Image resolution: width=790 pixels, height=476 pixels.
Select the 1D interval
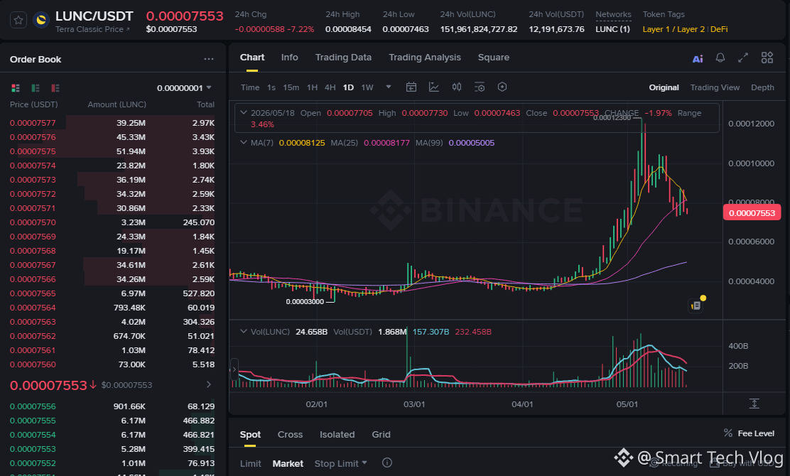click(x=348, y=87)
